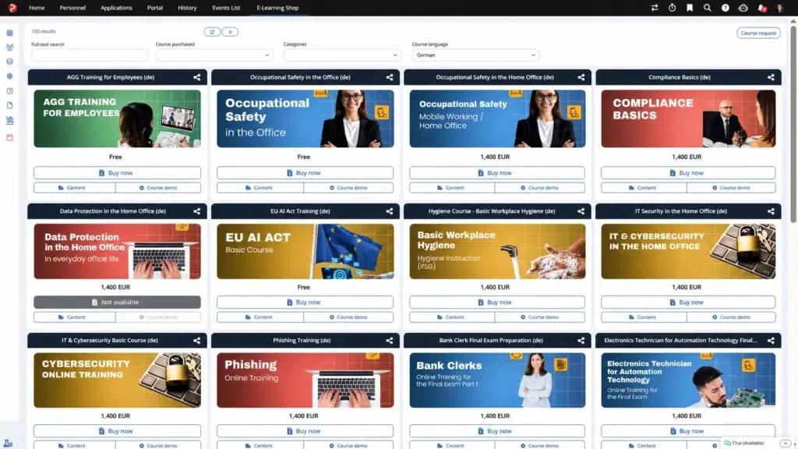Click Not available button under Data Protection

coord(117,302)
